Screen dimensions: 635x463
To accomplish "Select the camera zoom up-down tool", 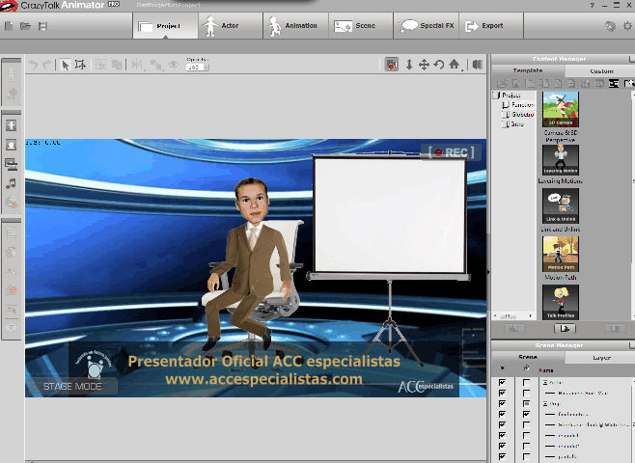I will (x=409, y=65).
